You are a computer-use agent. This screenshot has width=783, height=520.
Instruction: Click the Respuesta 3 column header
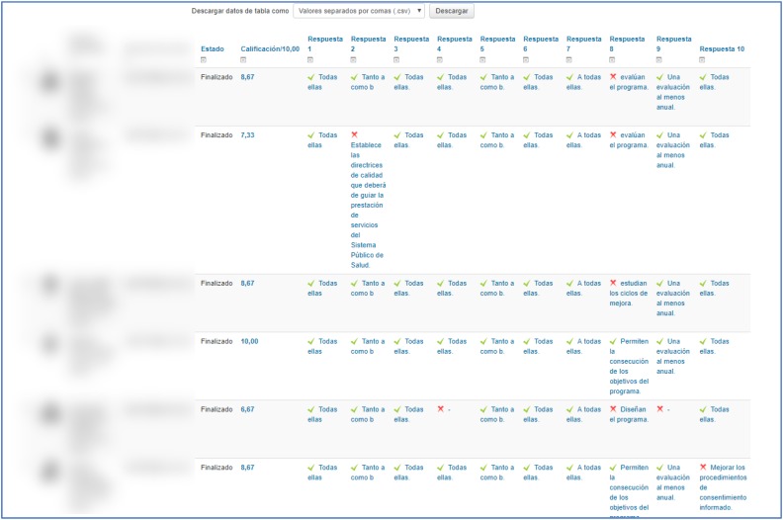tap(410, 43)
